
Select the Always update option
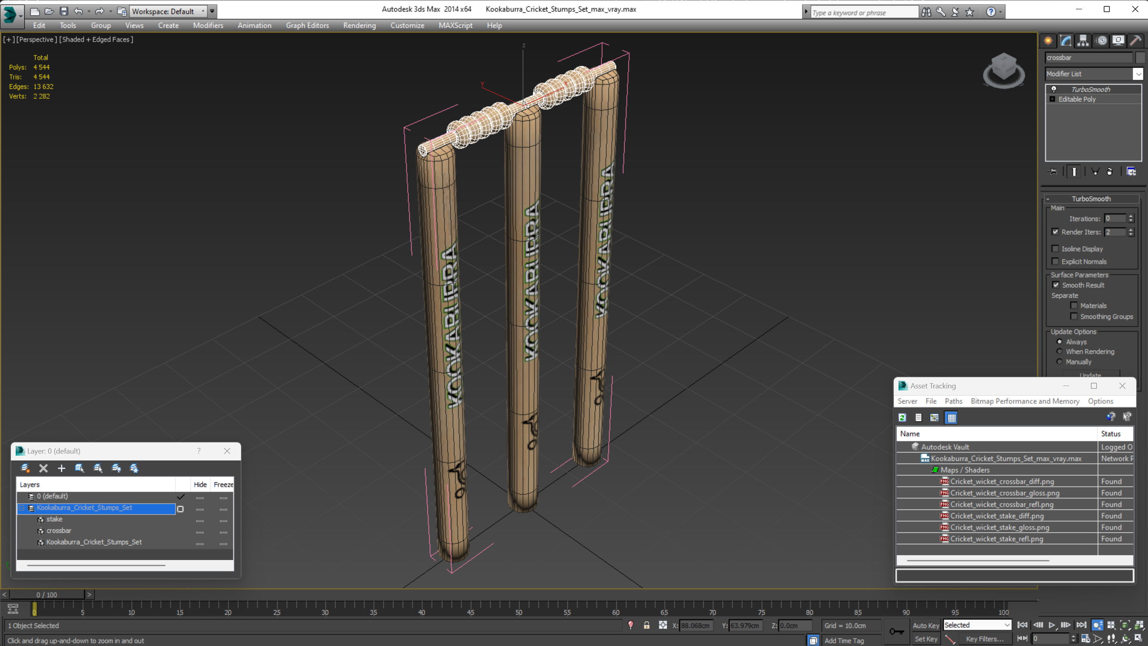click(x=1059, y=341)
